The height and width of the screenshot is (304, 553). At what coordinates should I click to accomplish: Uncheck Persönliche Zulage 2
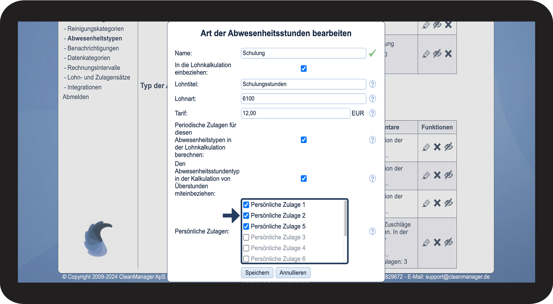tap(246, 216)
